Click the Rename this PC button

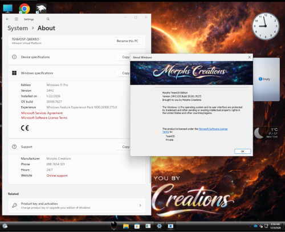tap(127, 41)
